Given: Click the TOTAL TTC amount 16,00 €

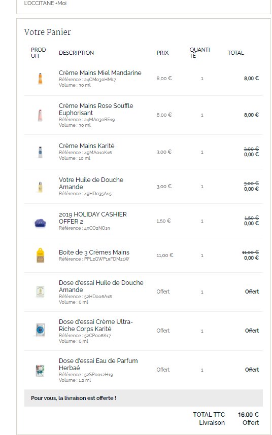Looking at the screenshot, I should point(248,415).
